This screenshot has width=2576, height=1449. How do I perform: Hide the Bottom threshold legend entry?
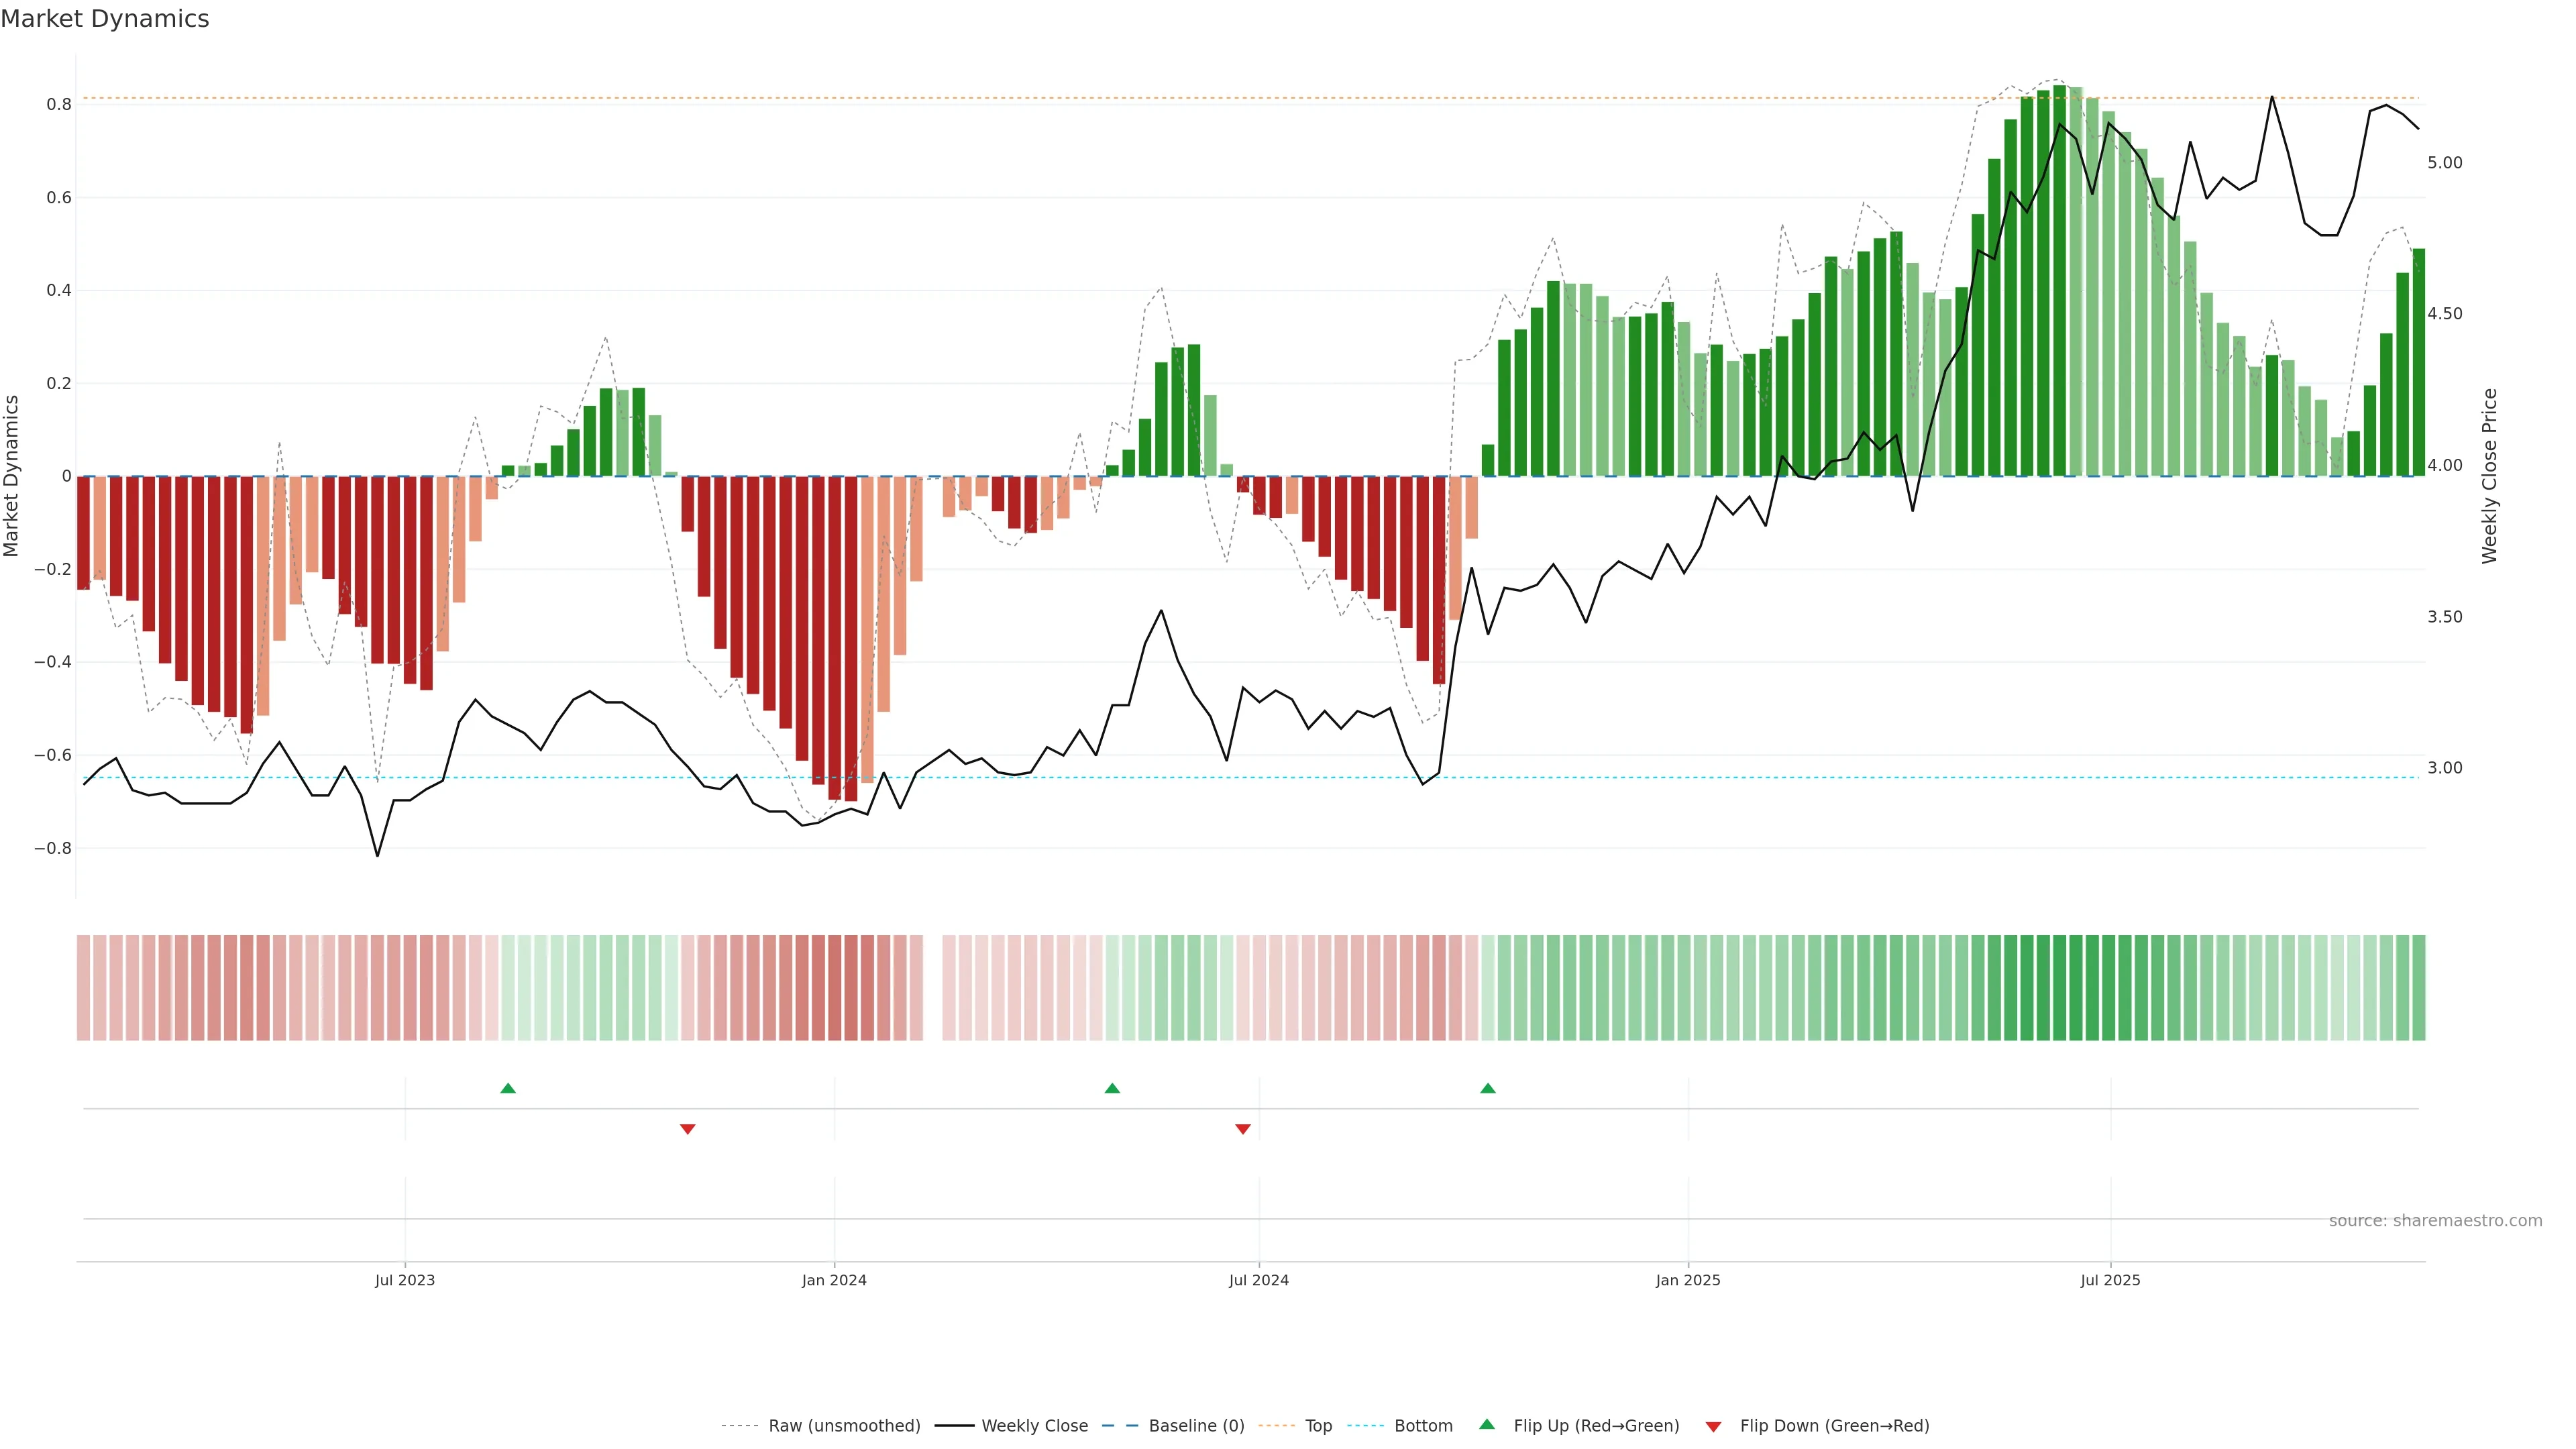point(1423,1426)
